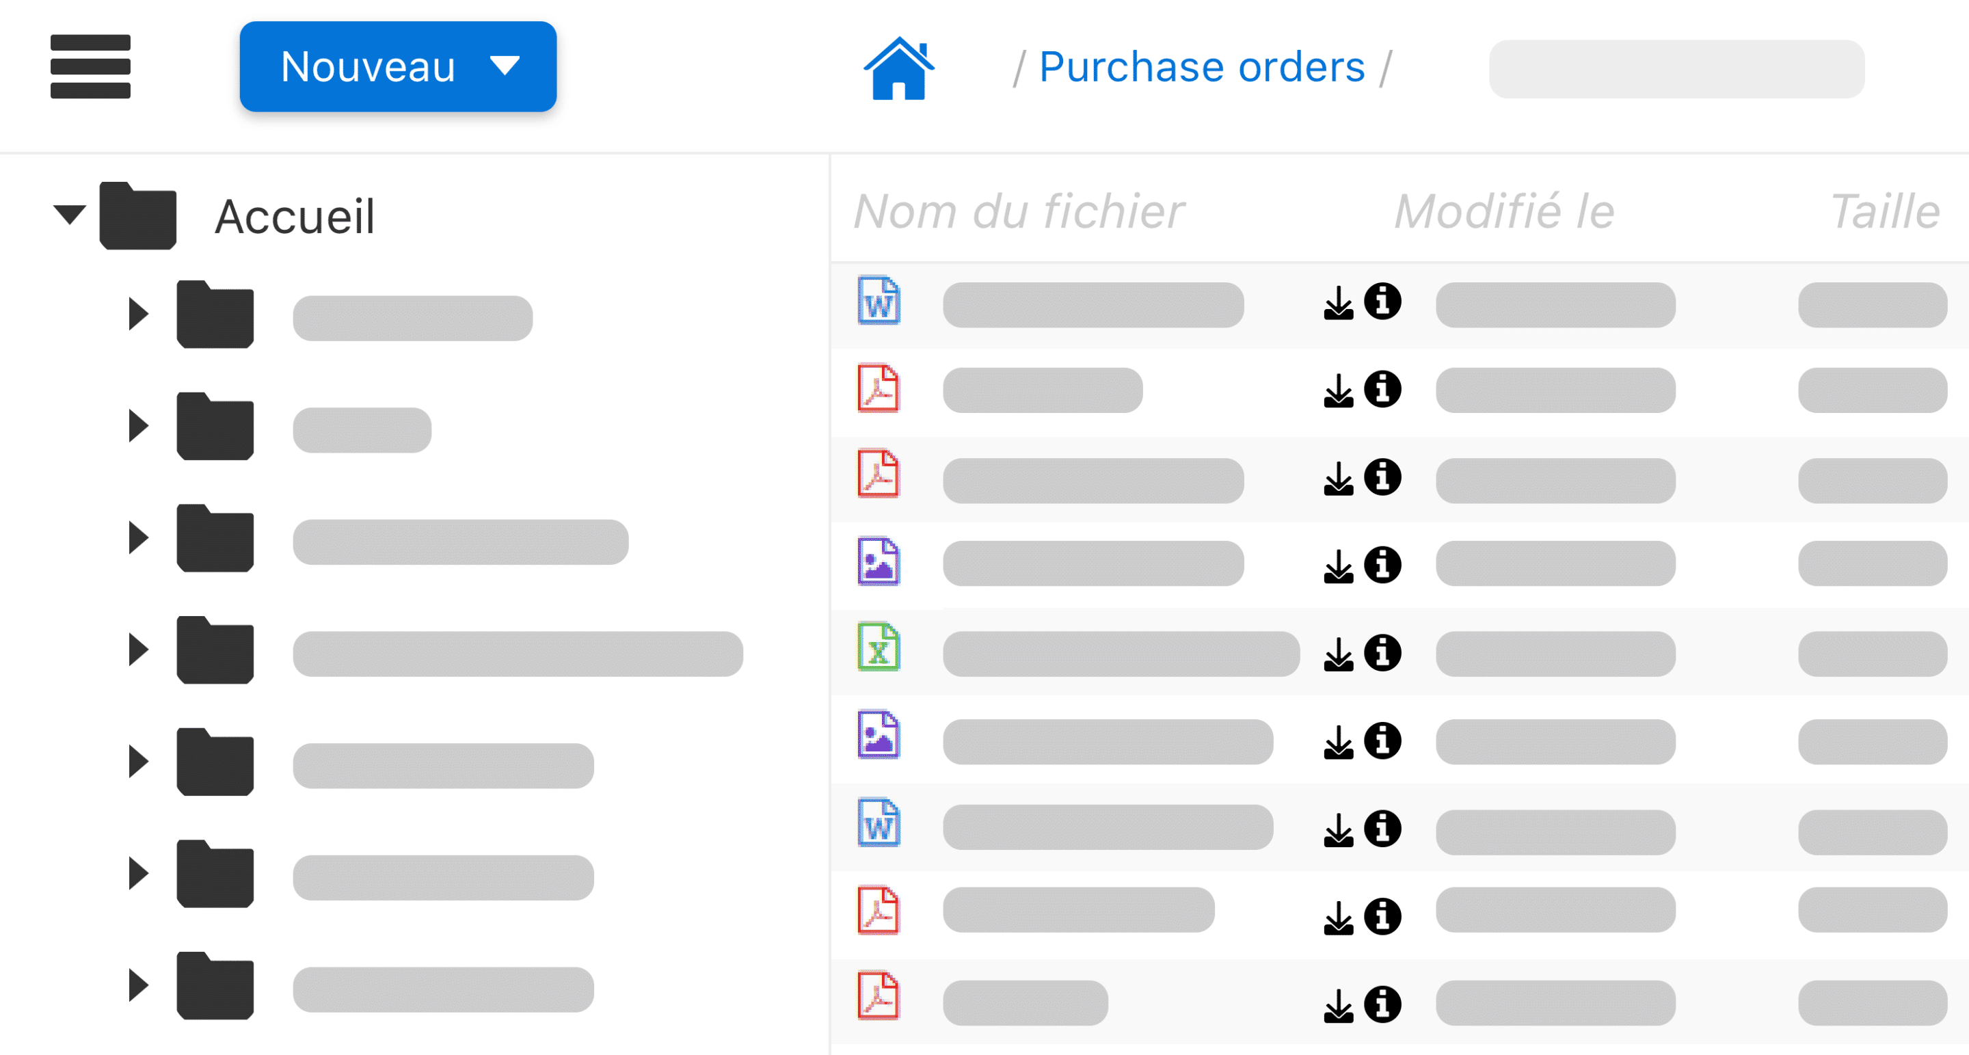Open the Nouveau dropdown button
The image size is (1969, 1055).
click(397, 66)
